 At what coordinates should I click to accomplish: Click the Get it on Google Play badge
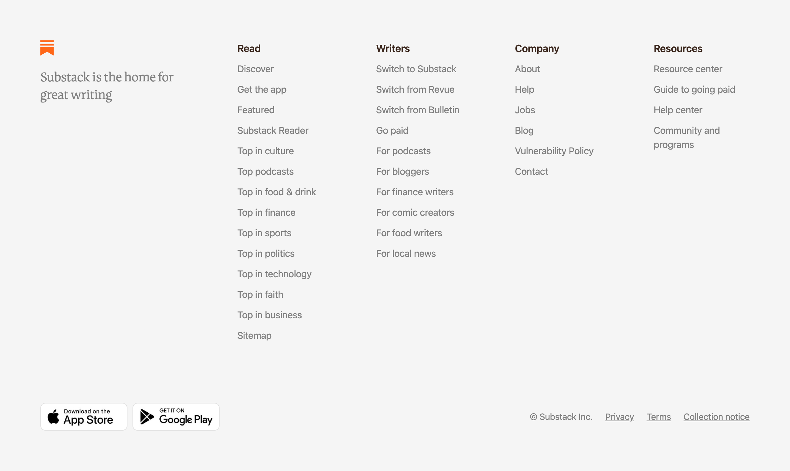point(176,416)
